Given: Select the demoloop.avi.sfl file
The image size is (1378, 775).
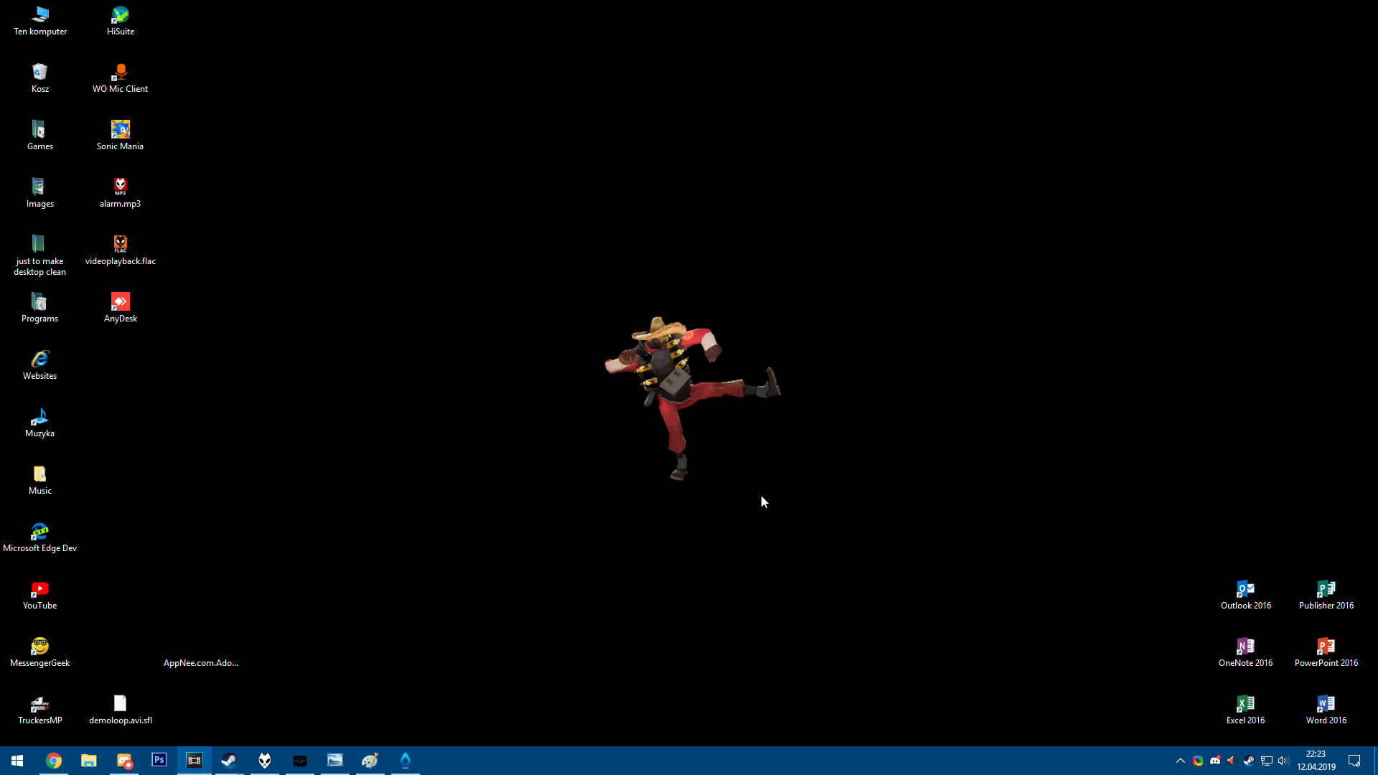Looking at the screenshot, I should 121,709.
